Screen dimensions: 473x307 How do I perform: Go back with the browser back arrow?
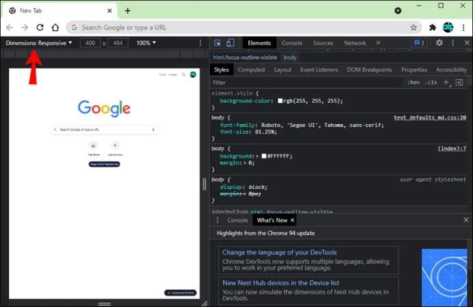[x=10, y=27]
